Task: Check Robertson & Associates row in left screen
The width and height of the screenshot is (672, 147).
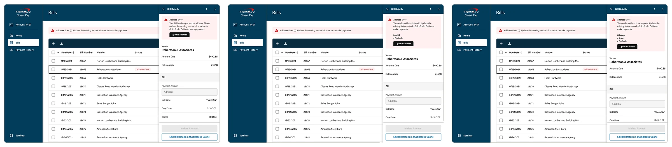Action: tap(53, 69)
